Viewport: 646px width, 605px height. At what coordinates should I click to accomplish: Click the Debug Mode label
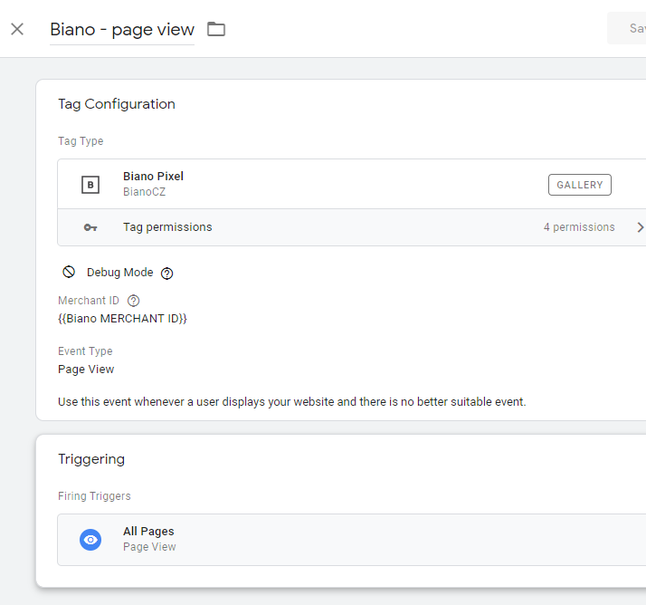120,273
